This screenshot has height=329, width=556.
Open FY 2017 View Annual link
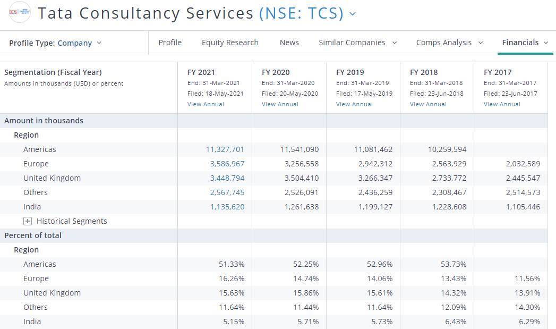pos(502,104)
